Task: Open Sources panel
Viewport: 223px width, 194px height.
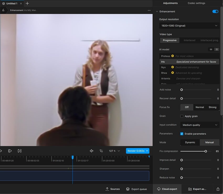Action: pos(113,189)
